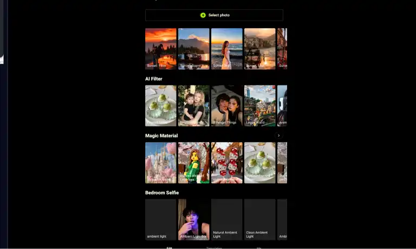Select the Ambient Light Boy card

tap(194, 220)
